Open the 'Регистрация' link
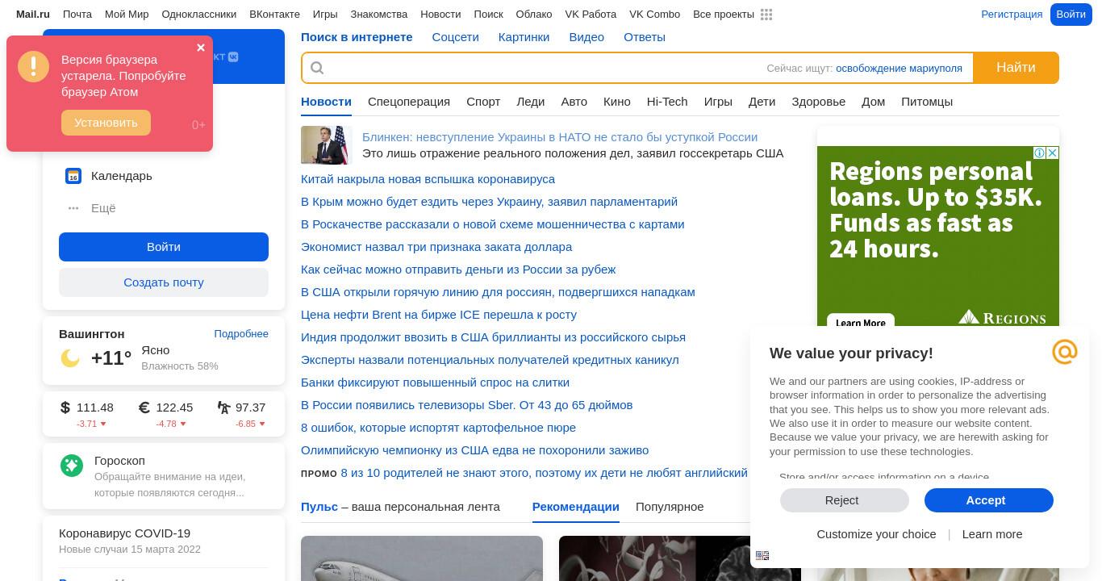This screenshot has width=1102, height=581. 1012,15
